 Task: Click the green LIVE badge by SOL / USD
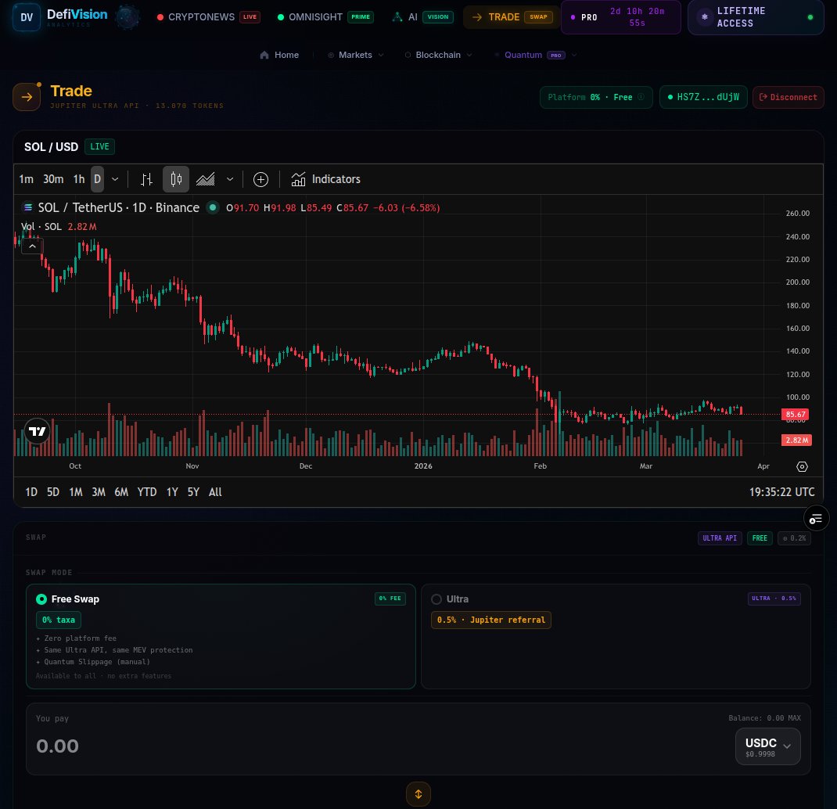(100, 147)
